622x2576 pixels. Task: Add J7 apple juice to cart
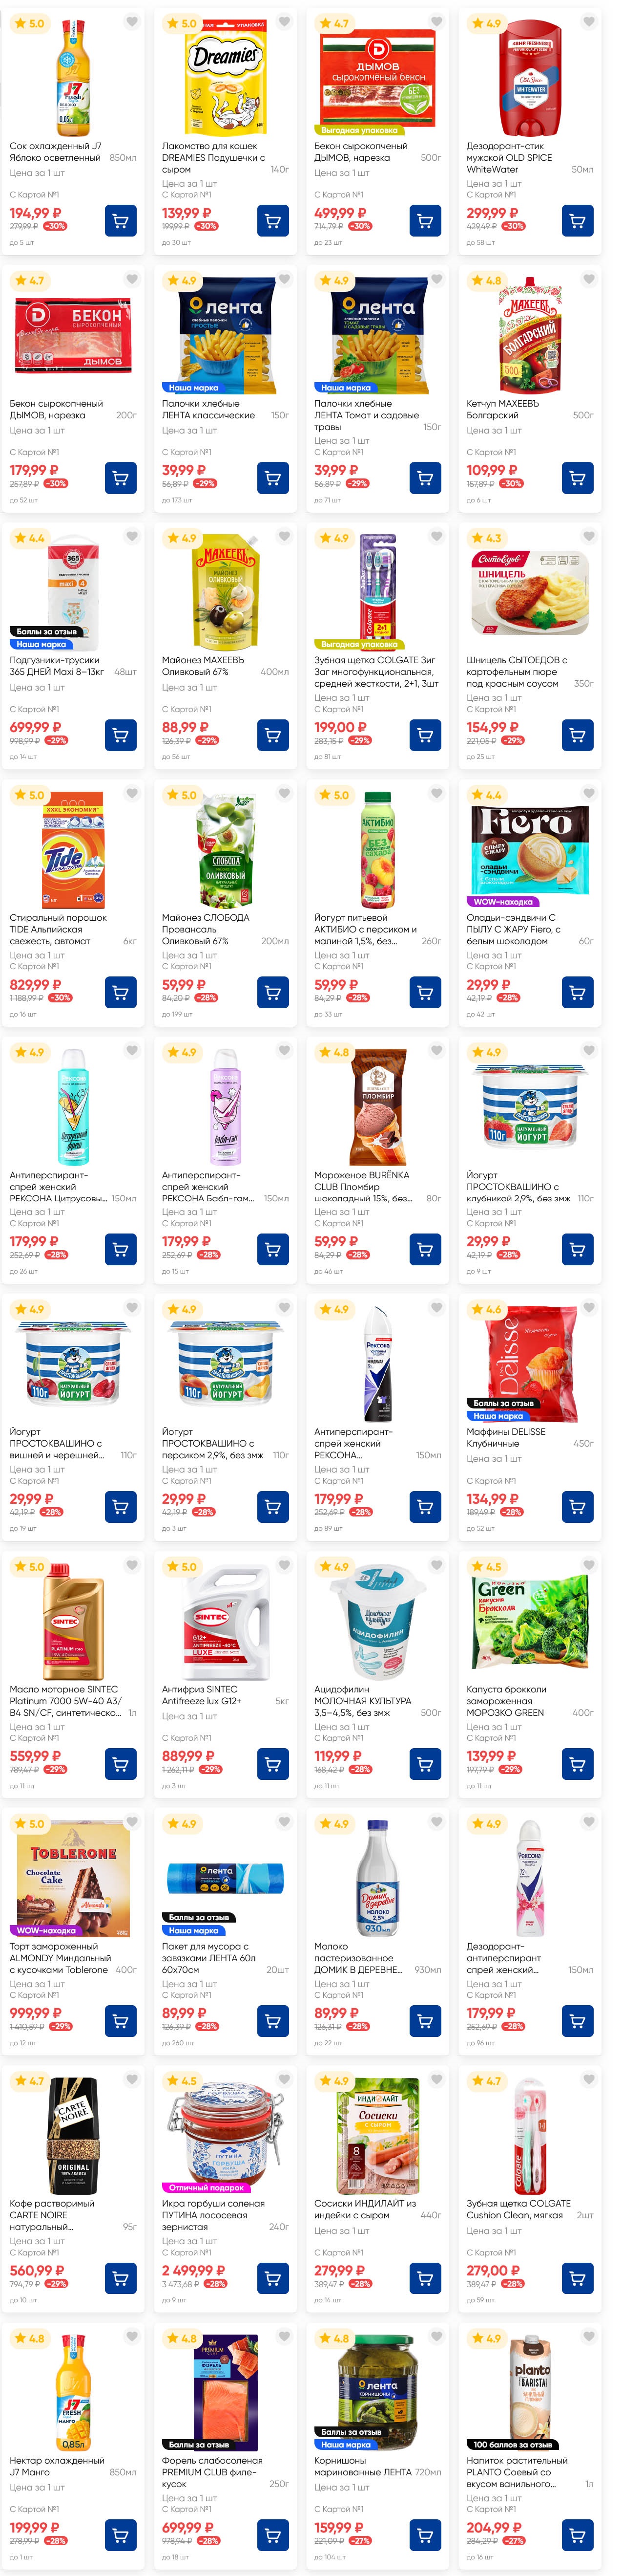pos(121,220)
